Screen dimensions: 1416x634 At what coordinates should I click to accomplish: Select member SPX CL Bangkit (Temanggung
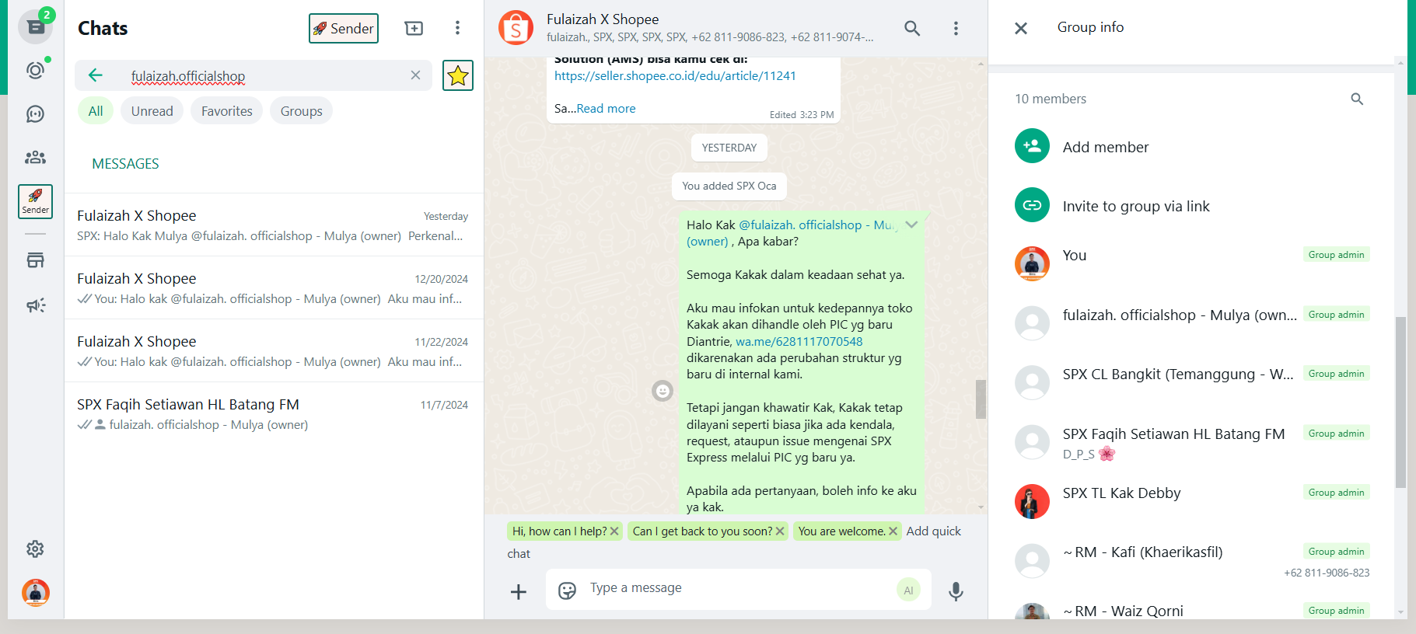coord(1190,382)
